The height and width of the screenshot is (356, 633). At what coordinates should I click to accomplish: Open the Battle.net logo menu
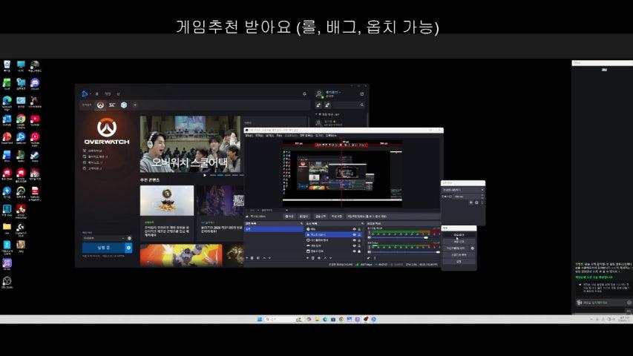85,93
